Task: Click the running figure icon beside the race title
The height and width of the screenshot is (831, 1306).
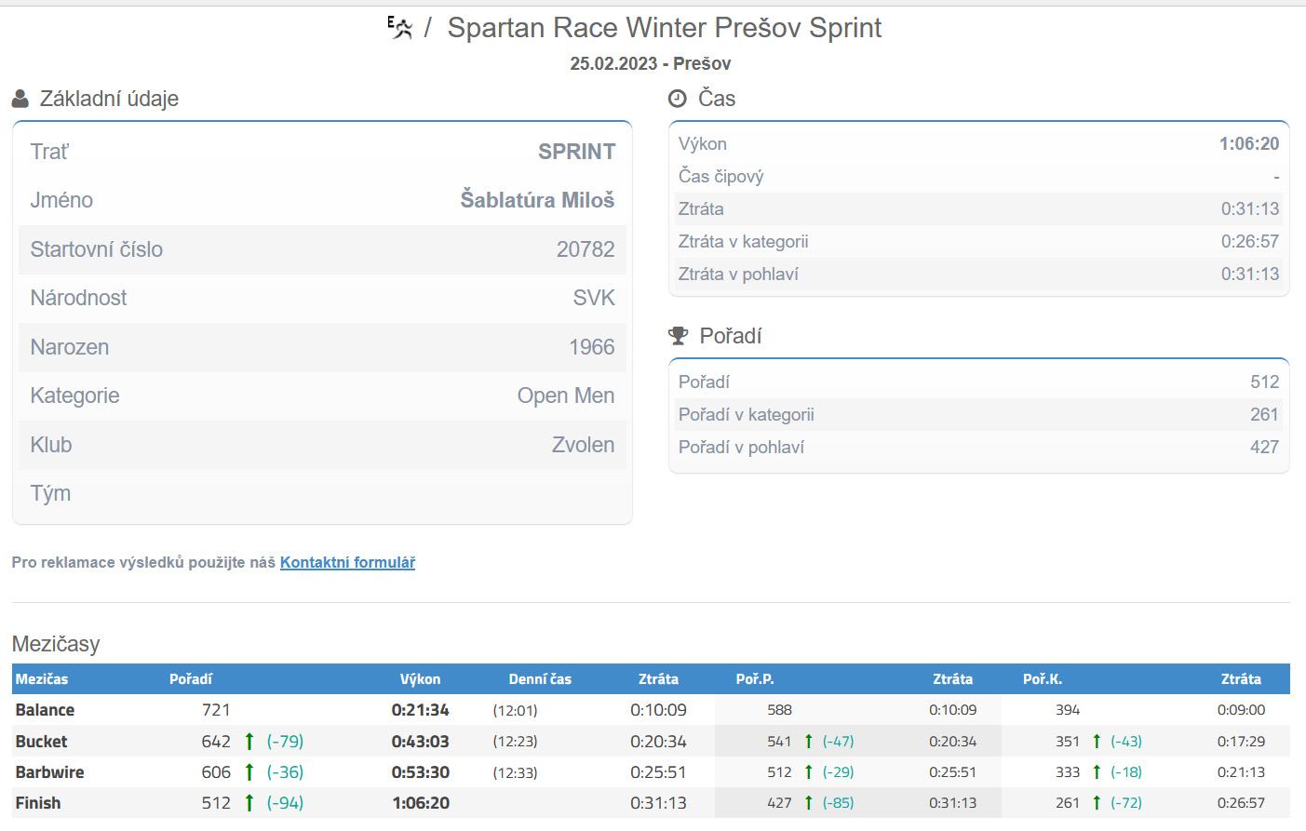Action: click(x=400, y=28)
